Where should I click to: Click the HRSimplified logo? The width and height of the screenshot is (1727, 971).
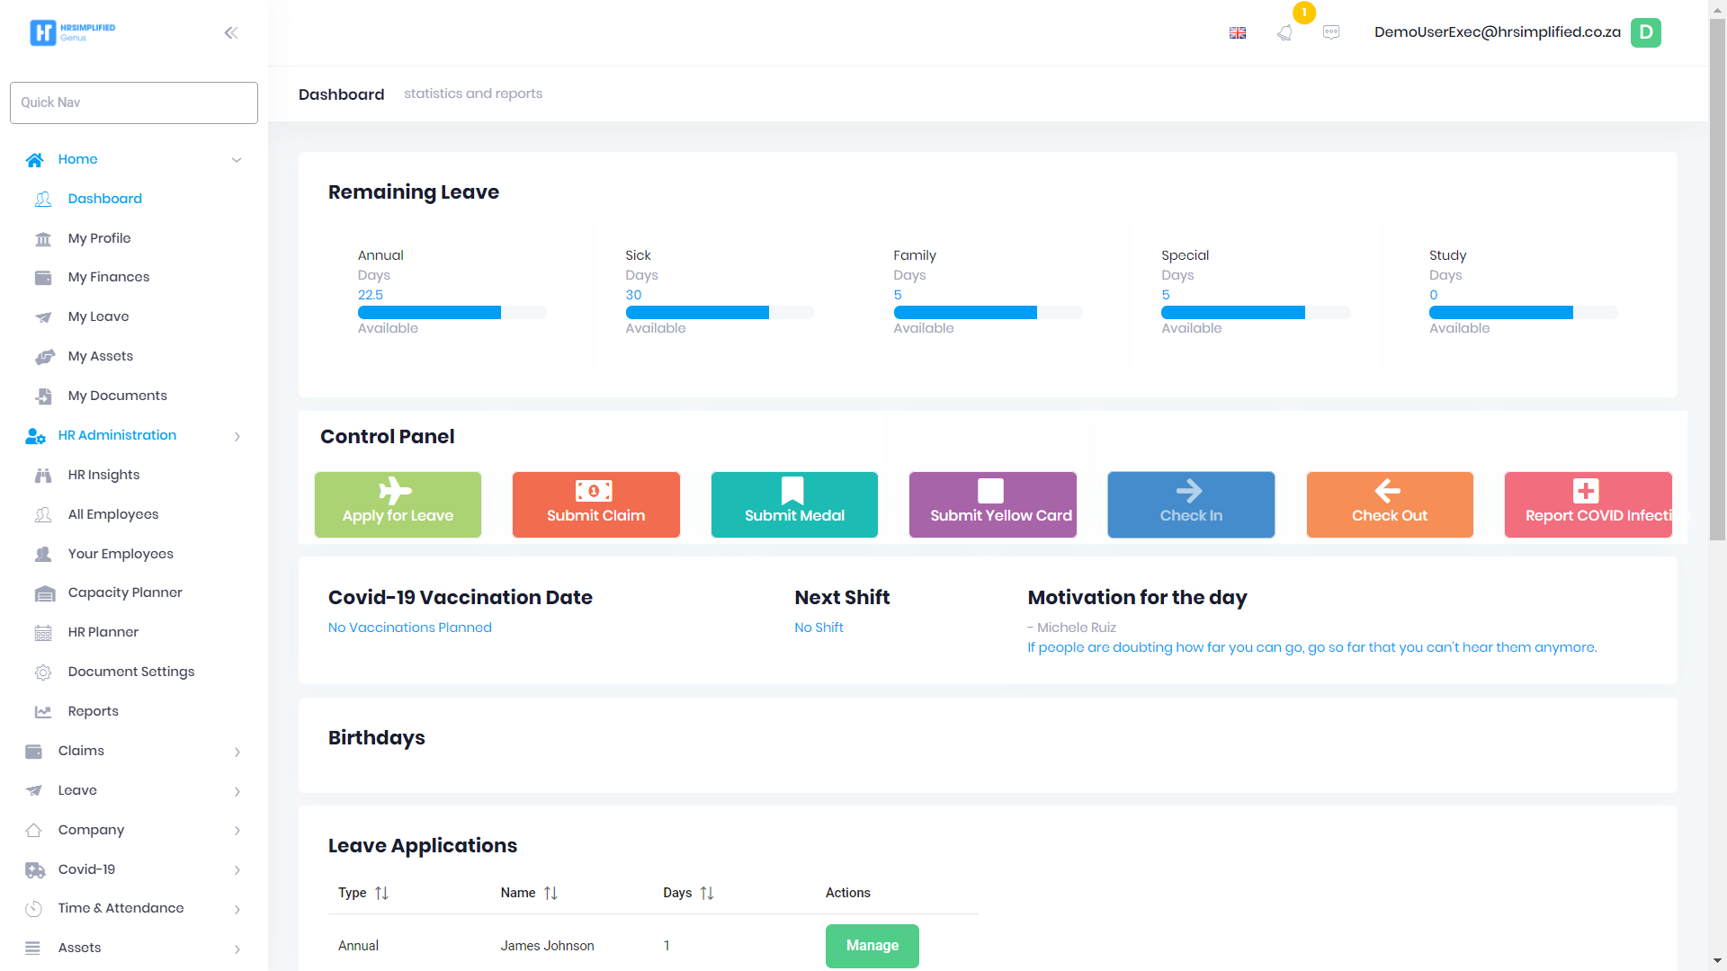point(72,32)
